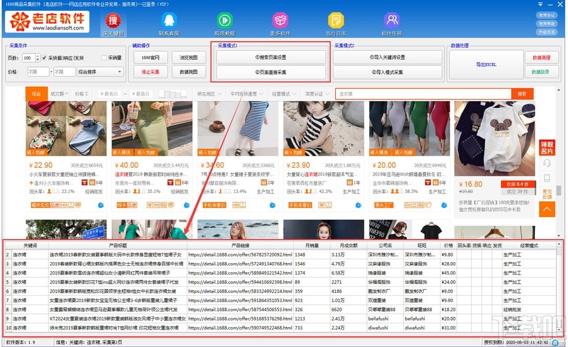Click the 停止采集 stop collection button

pos(151,73)
